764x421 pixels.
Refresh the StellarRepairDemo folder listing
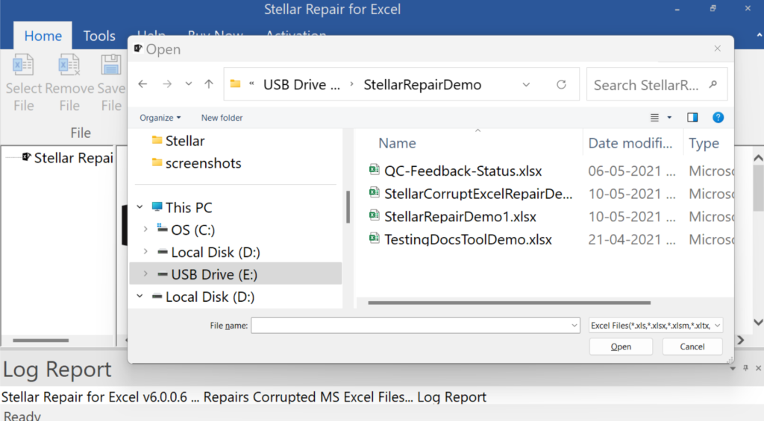(x=561, y=85)
